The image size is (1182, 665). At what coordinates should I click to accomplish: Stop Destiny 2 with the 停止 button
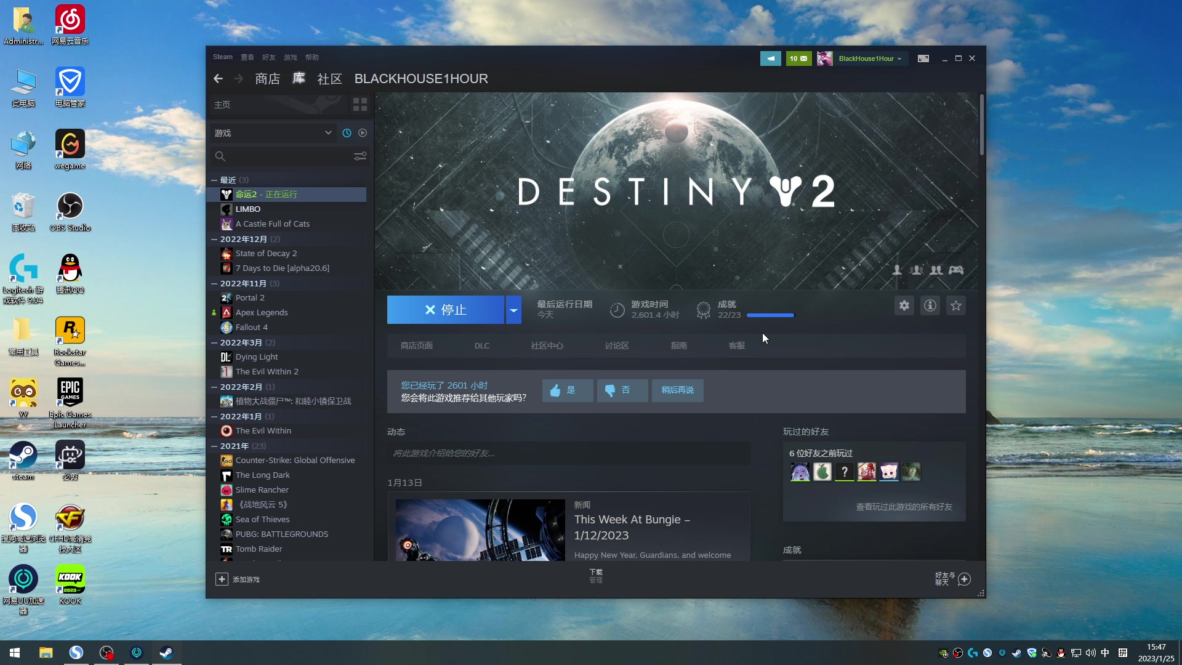point(446,310)
